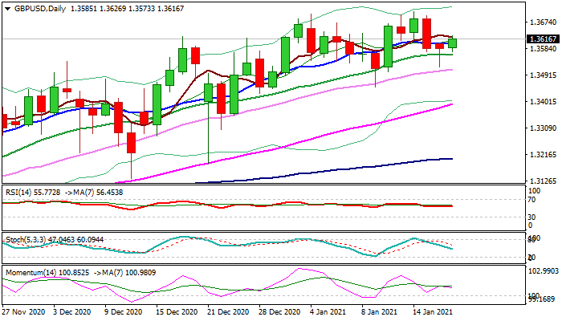Select the last green candle on the right
The height and width of the screenshot is (321, 562).
click(453, 43)
